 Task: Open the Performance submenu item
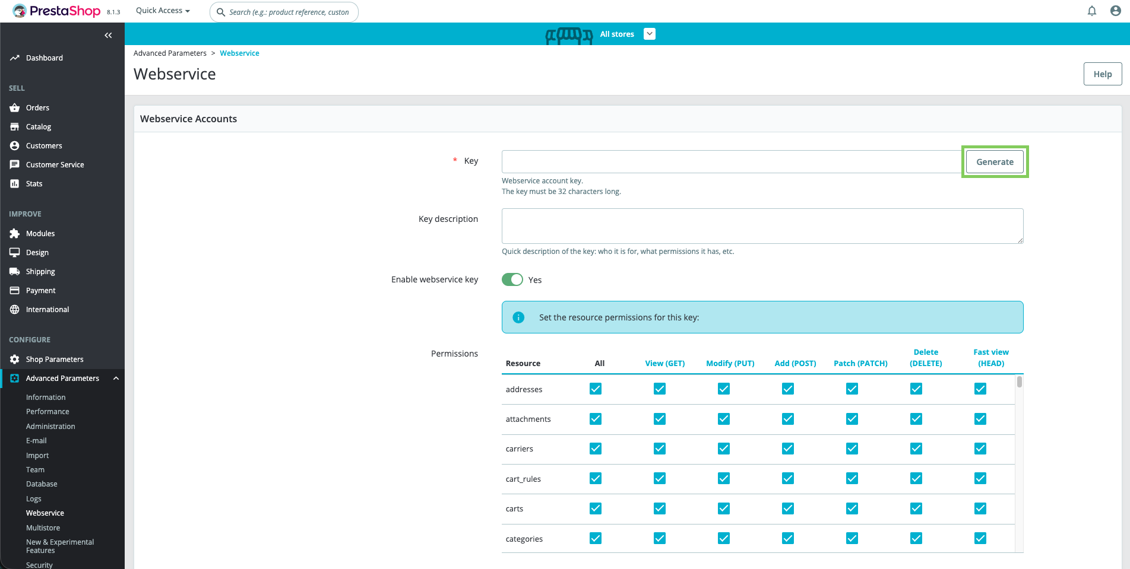click(48, 412)
